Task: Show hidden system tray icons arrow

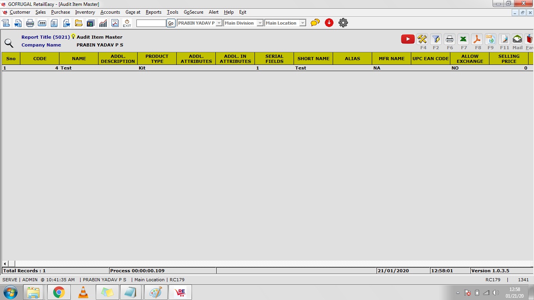Action: (458, 293)
